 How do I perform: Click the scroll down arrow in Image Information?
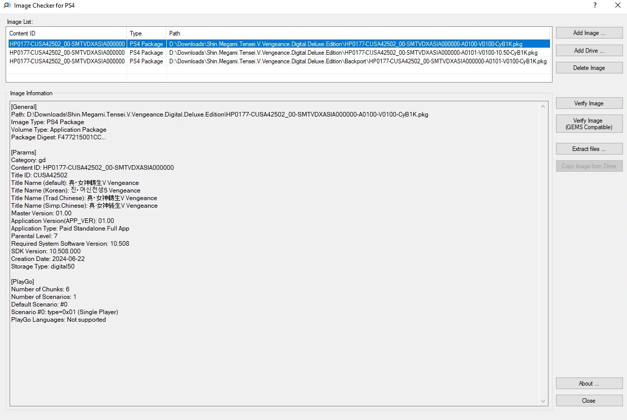pos(543,401)
